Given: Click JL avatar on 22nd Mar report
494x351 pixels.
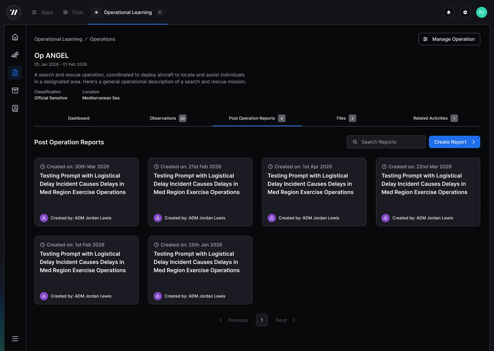Looking at the screenshot, I should click(x=386, y=218).
